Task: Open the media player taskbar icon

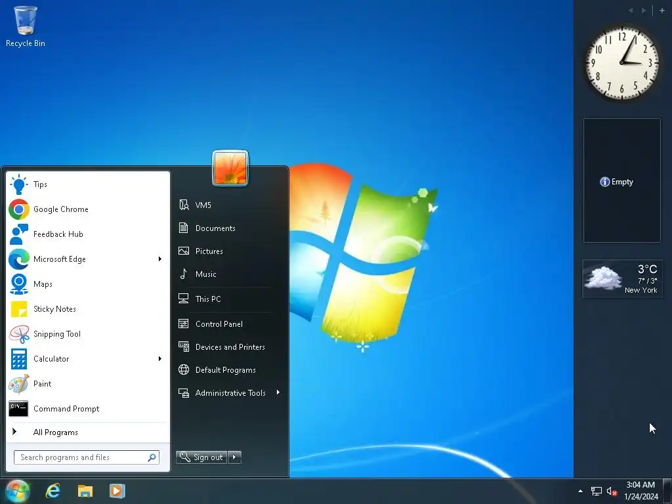Action: pos(117,491)
